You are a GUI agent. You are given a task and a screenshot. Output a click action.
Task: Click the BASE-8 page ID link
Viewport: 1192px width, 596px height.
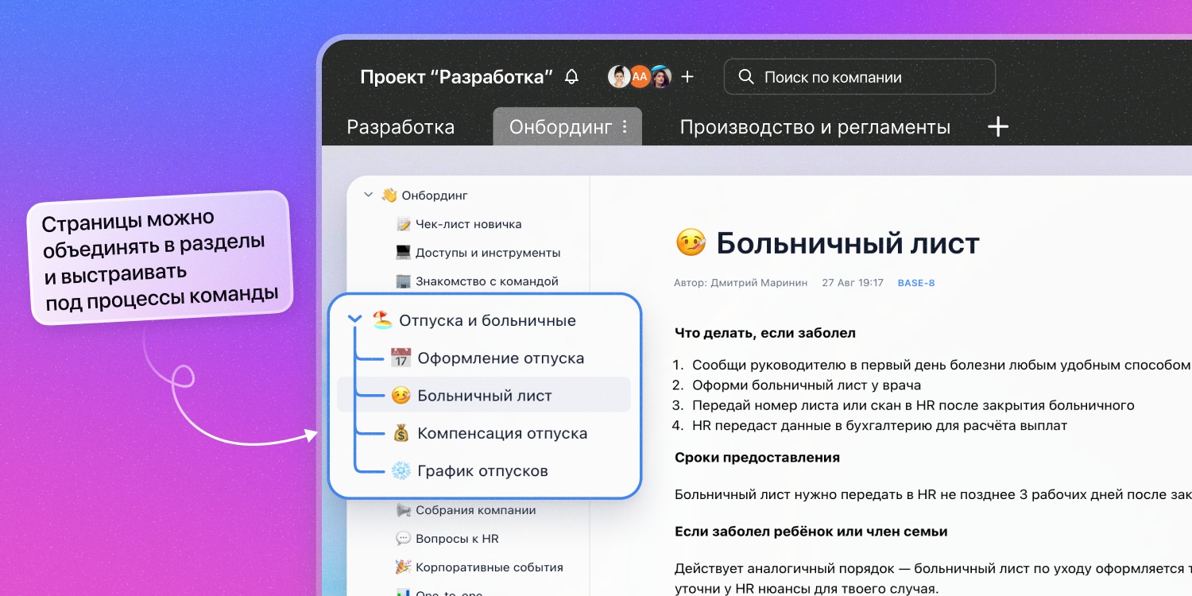tap(916, 283)
